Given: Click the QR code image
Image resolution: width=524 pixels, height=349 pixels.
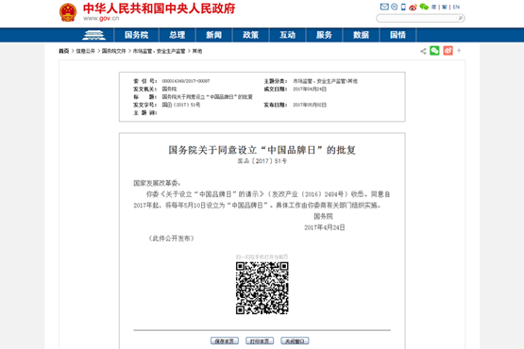Looking at the screenshot, I should pyautogui.click(x=262, y=288).
